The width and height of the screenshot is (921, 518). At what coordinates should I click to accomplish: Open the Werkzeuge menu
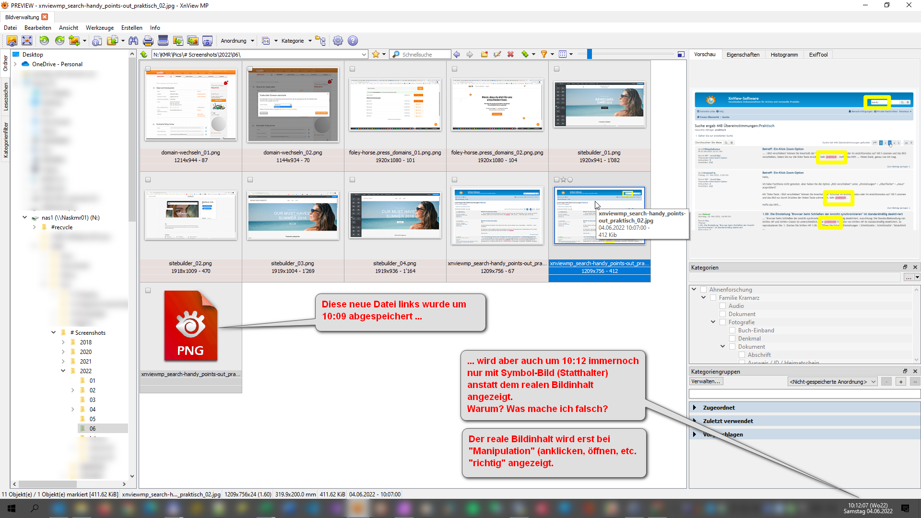pyautogui.click(x=100, y=28)
